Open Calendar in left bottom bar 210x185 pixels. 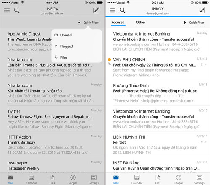[x=31, y=180]
